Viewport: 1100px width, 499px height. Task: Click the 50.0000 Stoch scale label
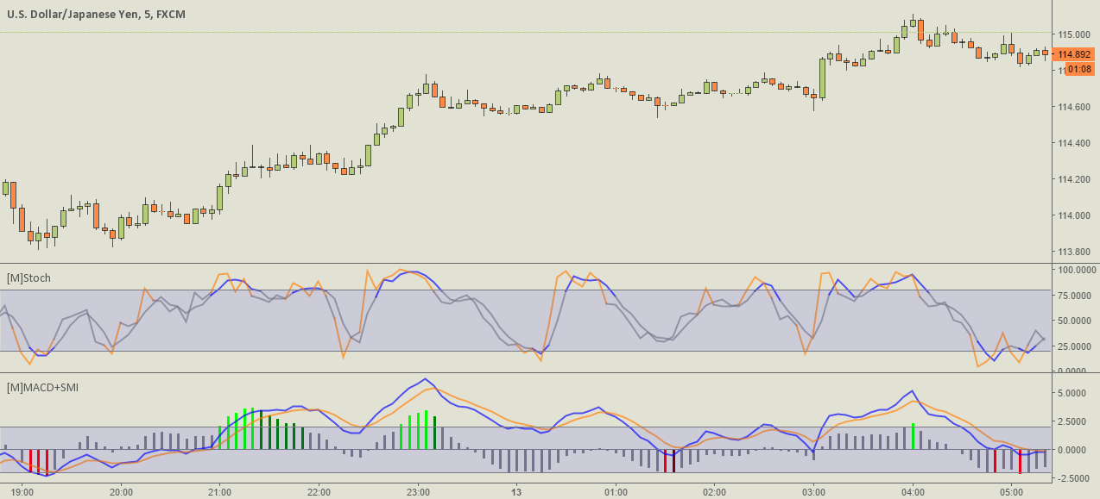tap(1077, 321)
